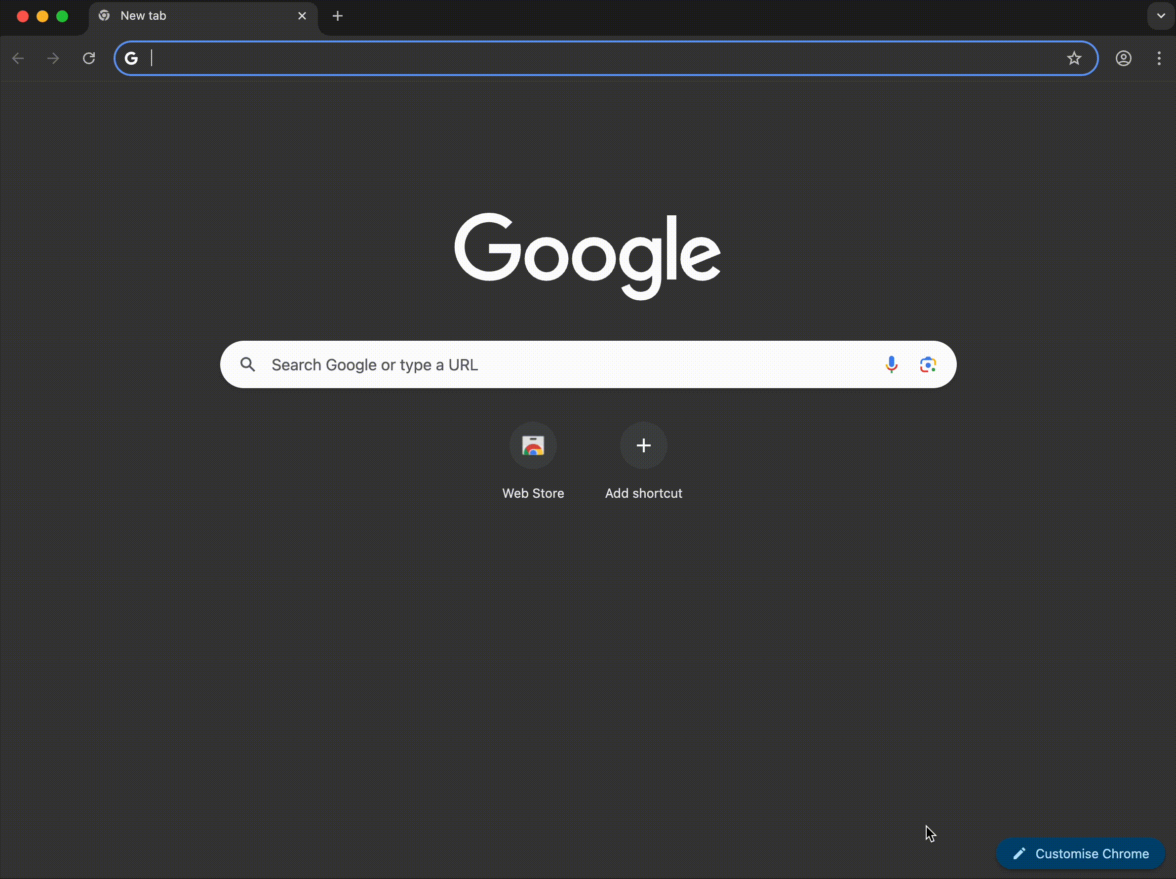Open a new tab with plus button
Screen dimensions: 1176x879
click(337, 16)
